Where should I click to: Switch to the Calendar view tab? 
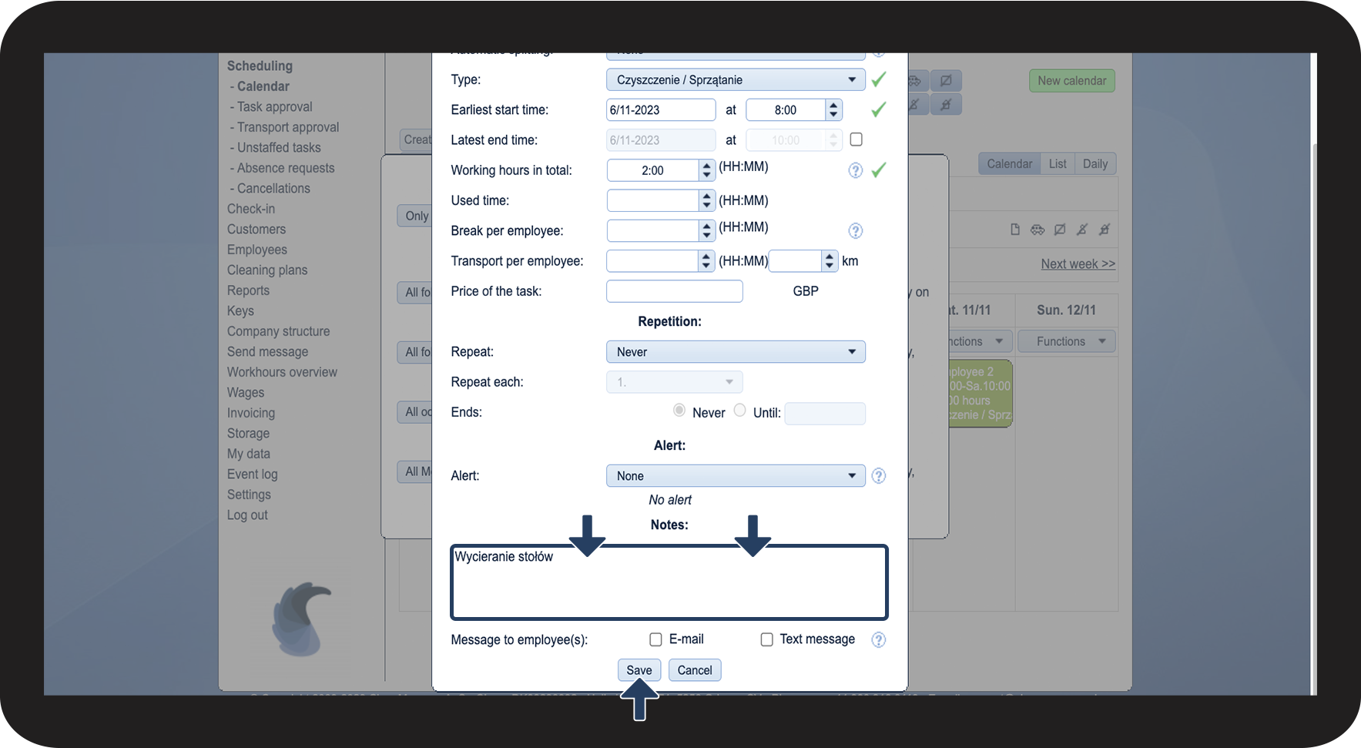coord(1009,164)
